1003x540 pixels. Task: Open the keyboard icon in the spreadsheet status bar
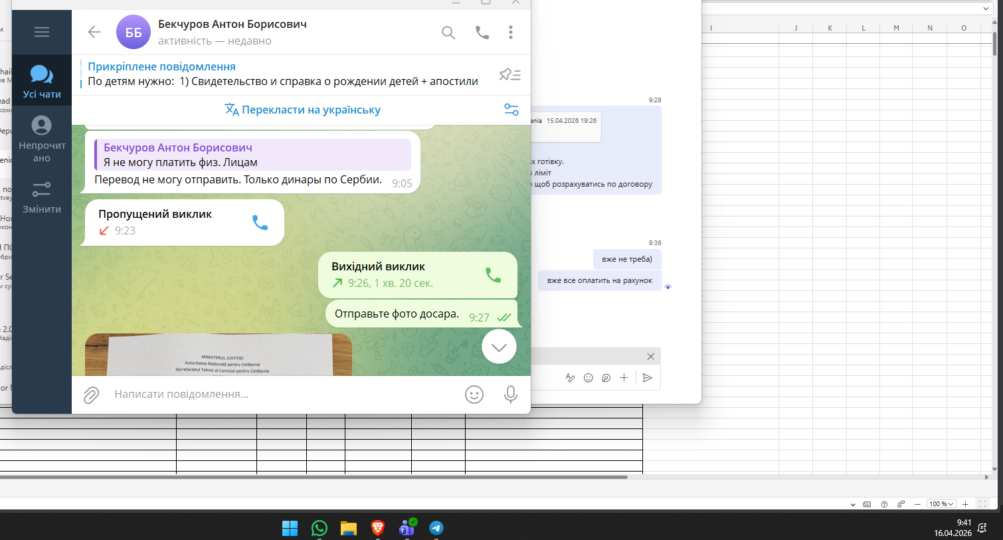point(867,504)
